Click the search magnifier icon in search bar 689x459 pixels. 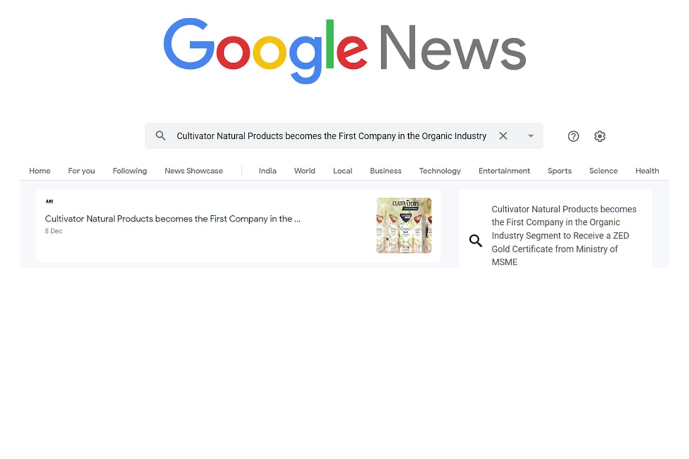pyautogui.click(x=161, y=136)
